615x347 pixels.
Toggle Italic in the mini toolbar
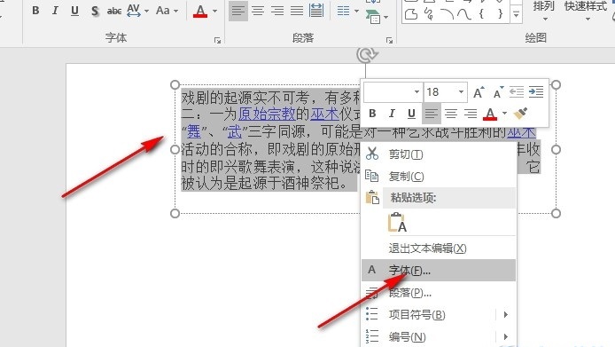pyautogui.click(x=392, y=114)
